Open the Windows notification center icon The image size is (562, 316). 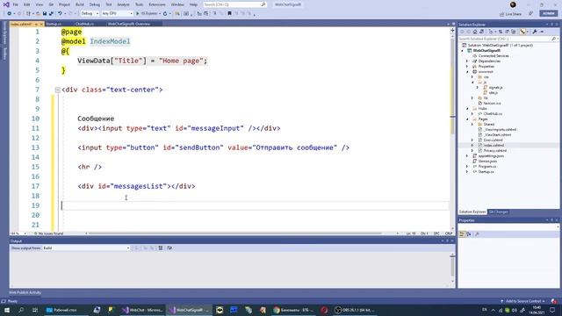(552, 310)
